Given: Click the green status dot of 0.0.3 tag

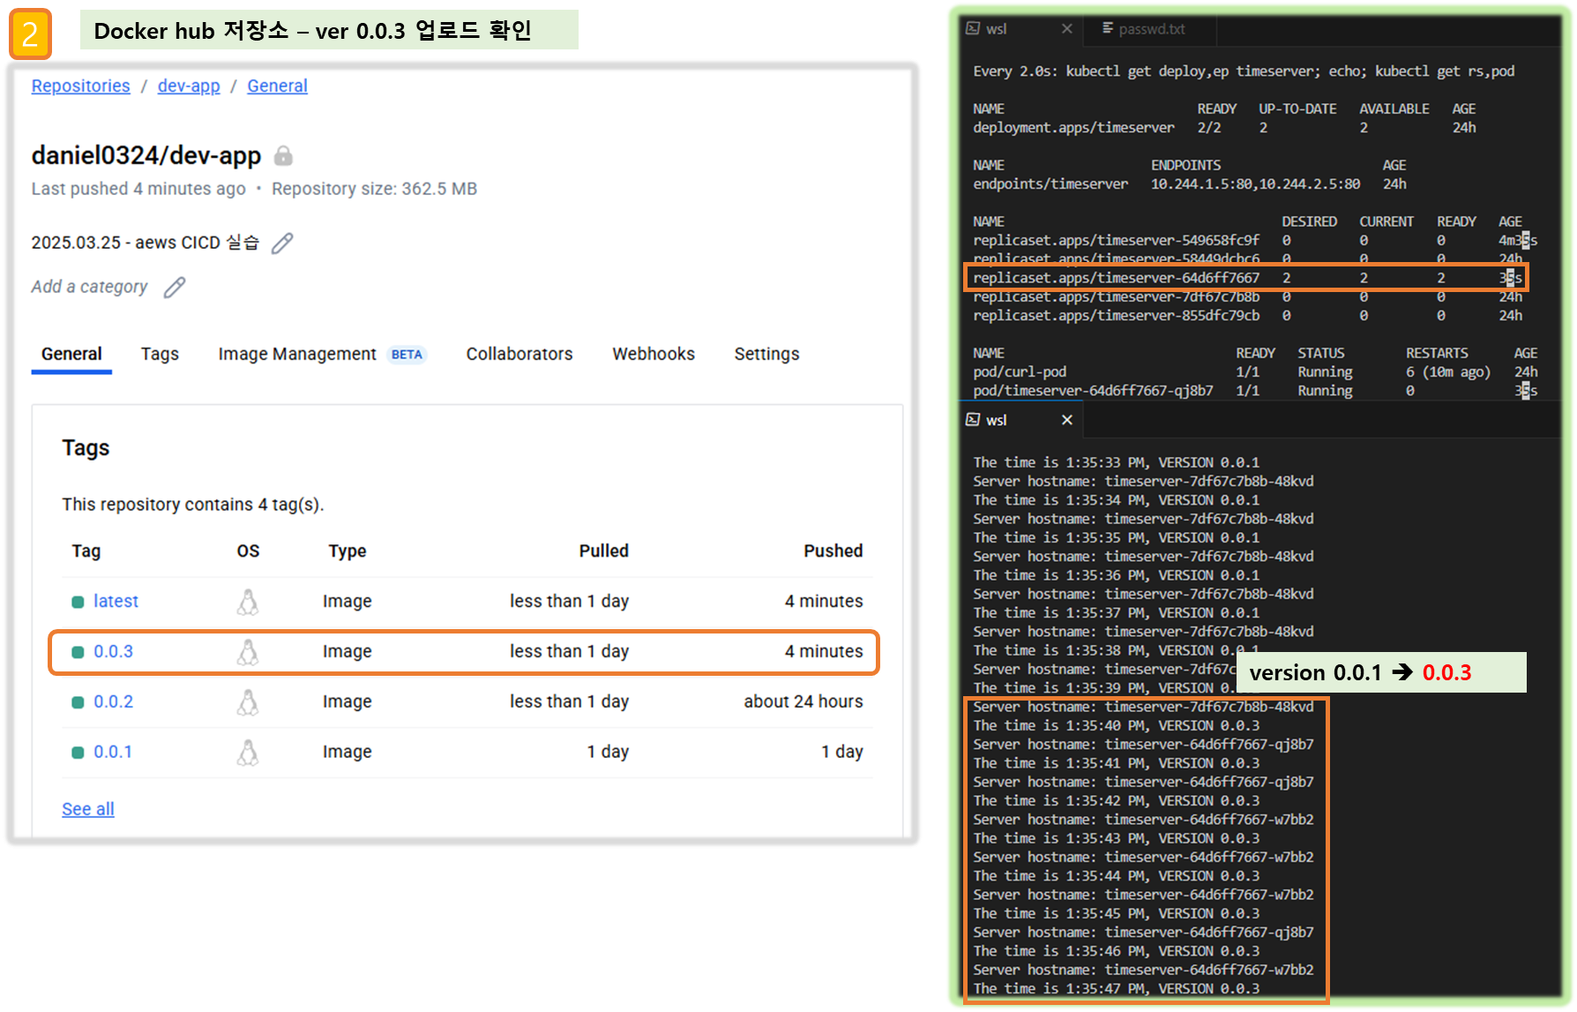Looking at the screenshot, I should (78, 652).
